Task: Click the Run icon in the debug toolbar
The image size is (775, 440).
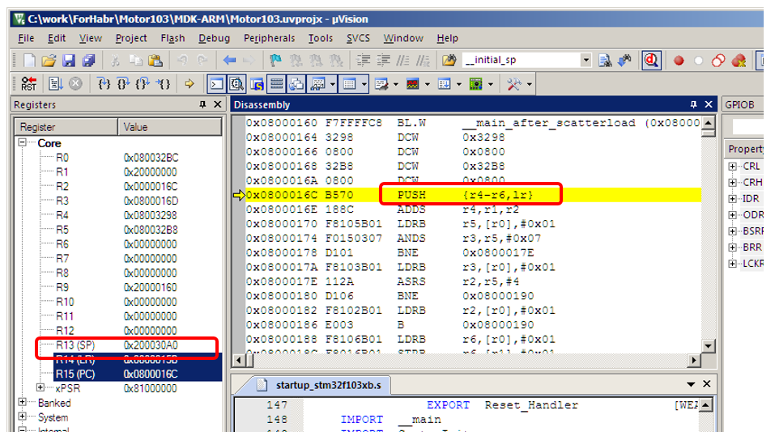Action: click(x=55, y=84)
